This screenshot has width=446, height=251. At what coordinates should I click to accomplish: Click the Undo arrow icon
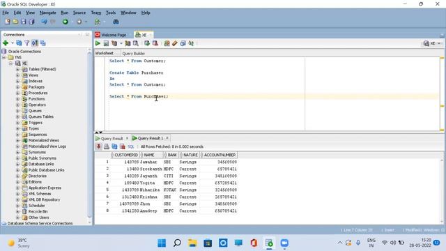pos(44,22)
